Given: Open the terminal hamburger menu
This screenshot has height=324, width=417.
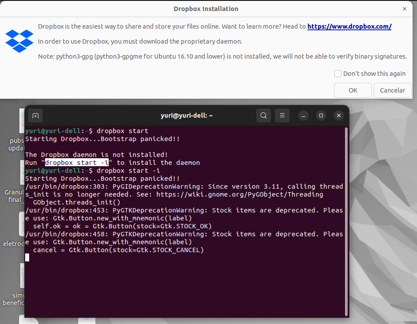Looking at the screenshot, I should click(x=282, y=116).
